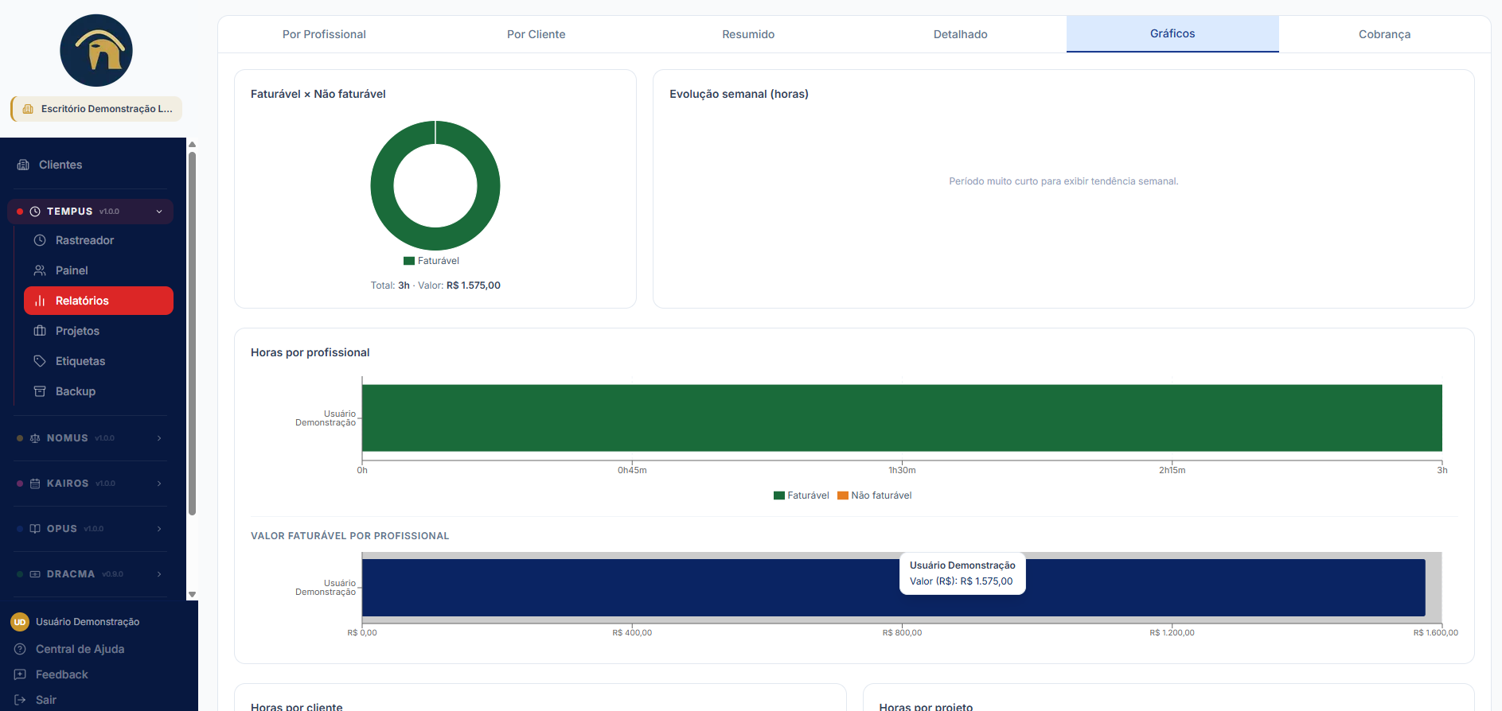Switch to Por Cliente tab
Viewport: 1502px width, 711px height.
(x=536, y=34)
